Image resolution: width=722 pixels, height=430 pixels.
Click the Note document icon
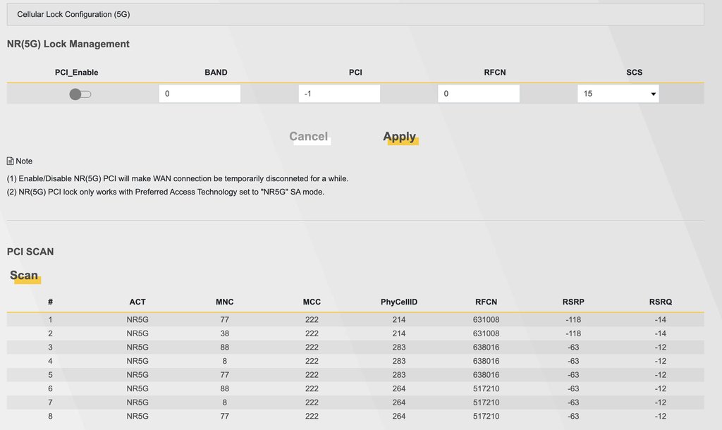(x=11, y=161)
